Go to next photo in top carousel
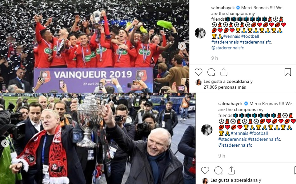 pos(182,46)
